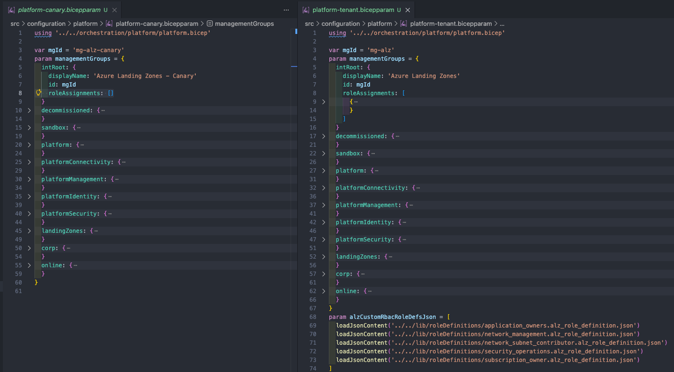
Task: Expand platformConnectivity fold in left editor
Action: pyautogui.click(x=29, y=162)
